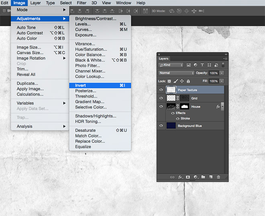Click the lock all padlock icon
This screenshot has width=265, height=216.
pos(188,81)
